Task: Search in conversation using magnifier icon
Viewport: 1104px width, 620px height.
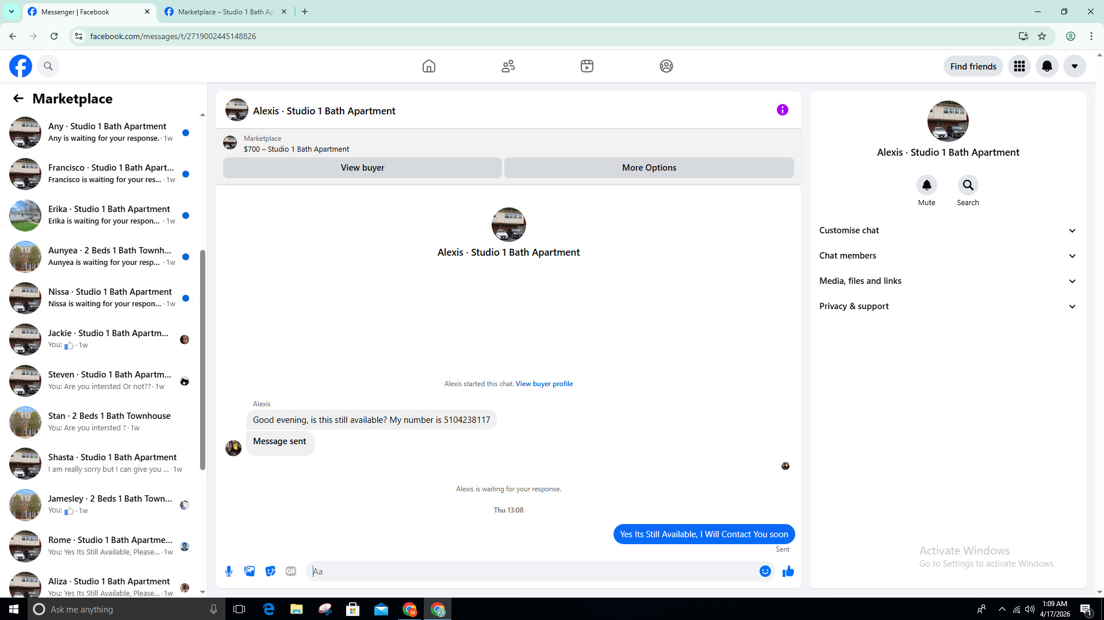Action: pos(968,185)
